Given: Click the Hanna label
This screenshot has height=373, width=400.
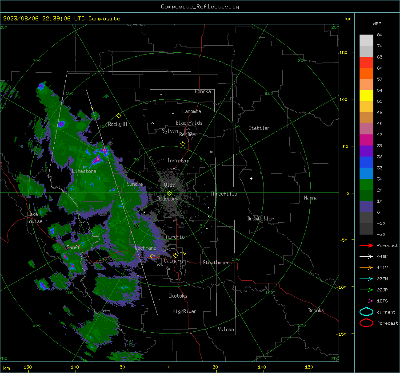Looking at the screenshot, I should [311, 198].
